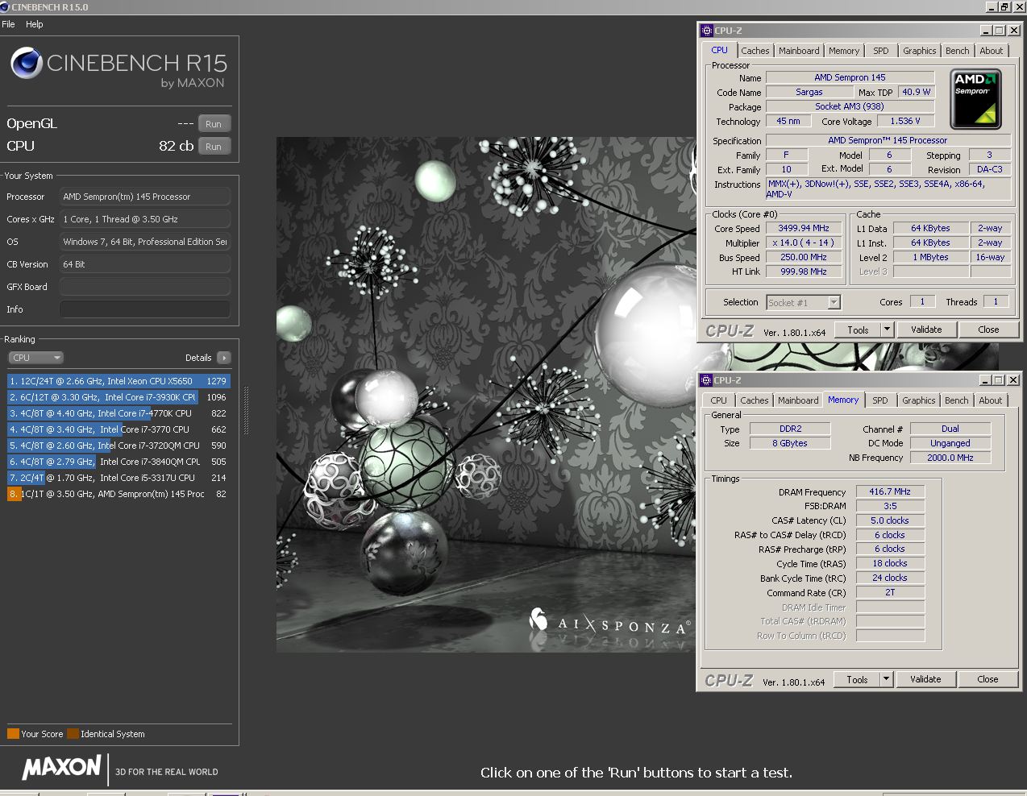The image size is (1027, 796).
Task: Select ranking entry Intel Core i7-4770K
Action: click(x=118, y=413)
